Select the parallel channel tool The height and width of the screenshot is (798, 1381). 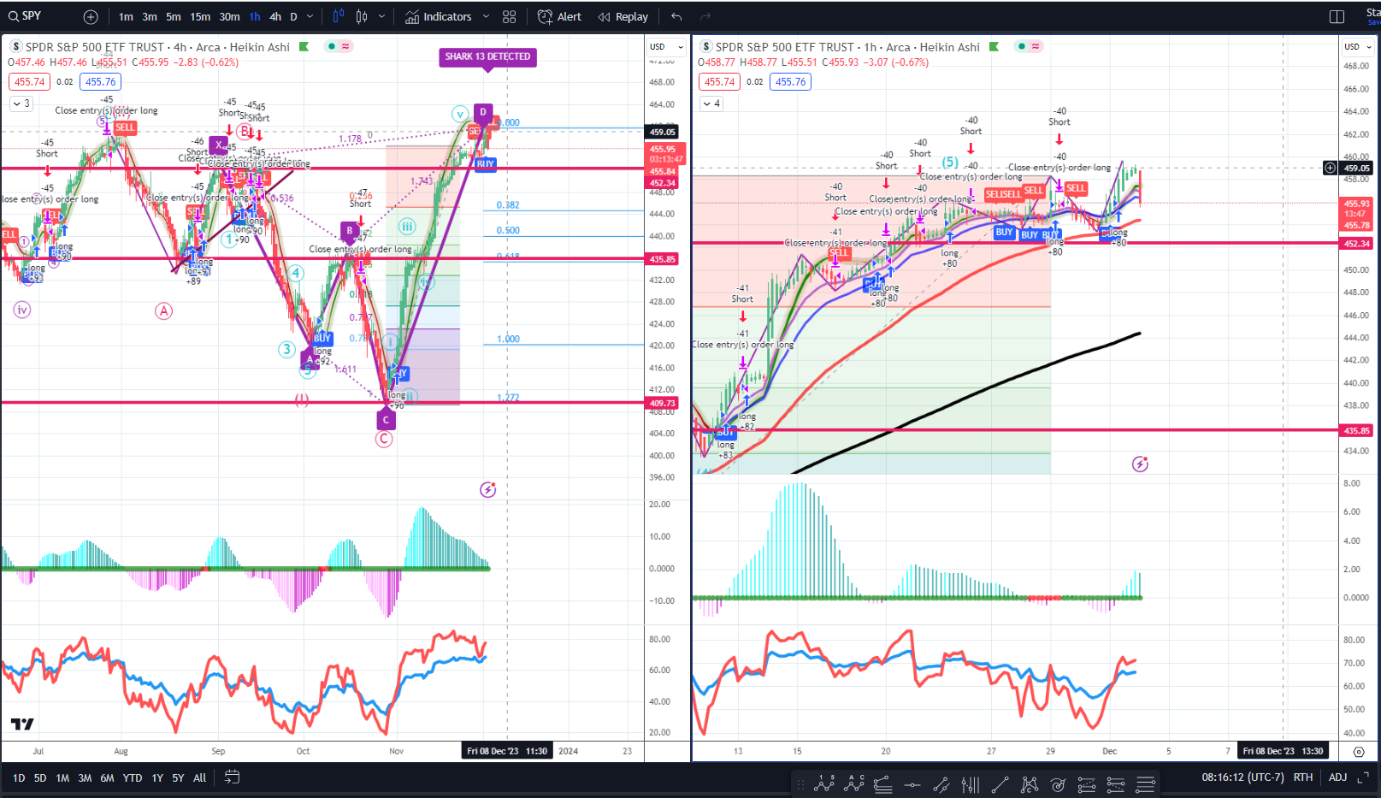click(x=941, y=783)
